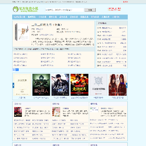Click the two red-haired figures cover
The height and width of the screenshot is (146, 146).
tap(118, 85)
